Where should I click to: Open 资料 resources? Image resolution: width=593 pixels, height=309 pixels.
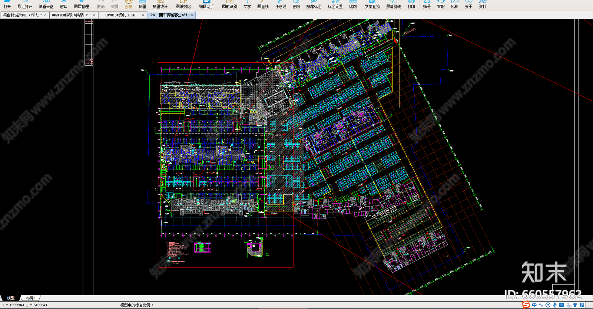coord(483,4)
